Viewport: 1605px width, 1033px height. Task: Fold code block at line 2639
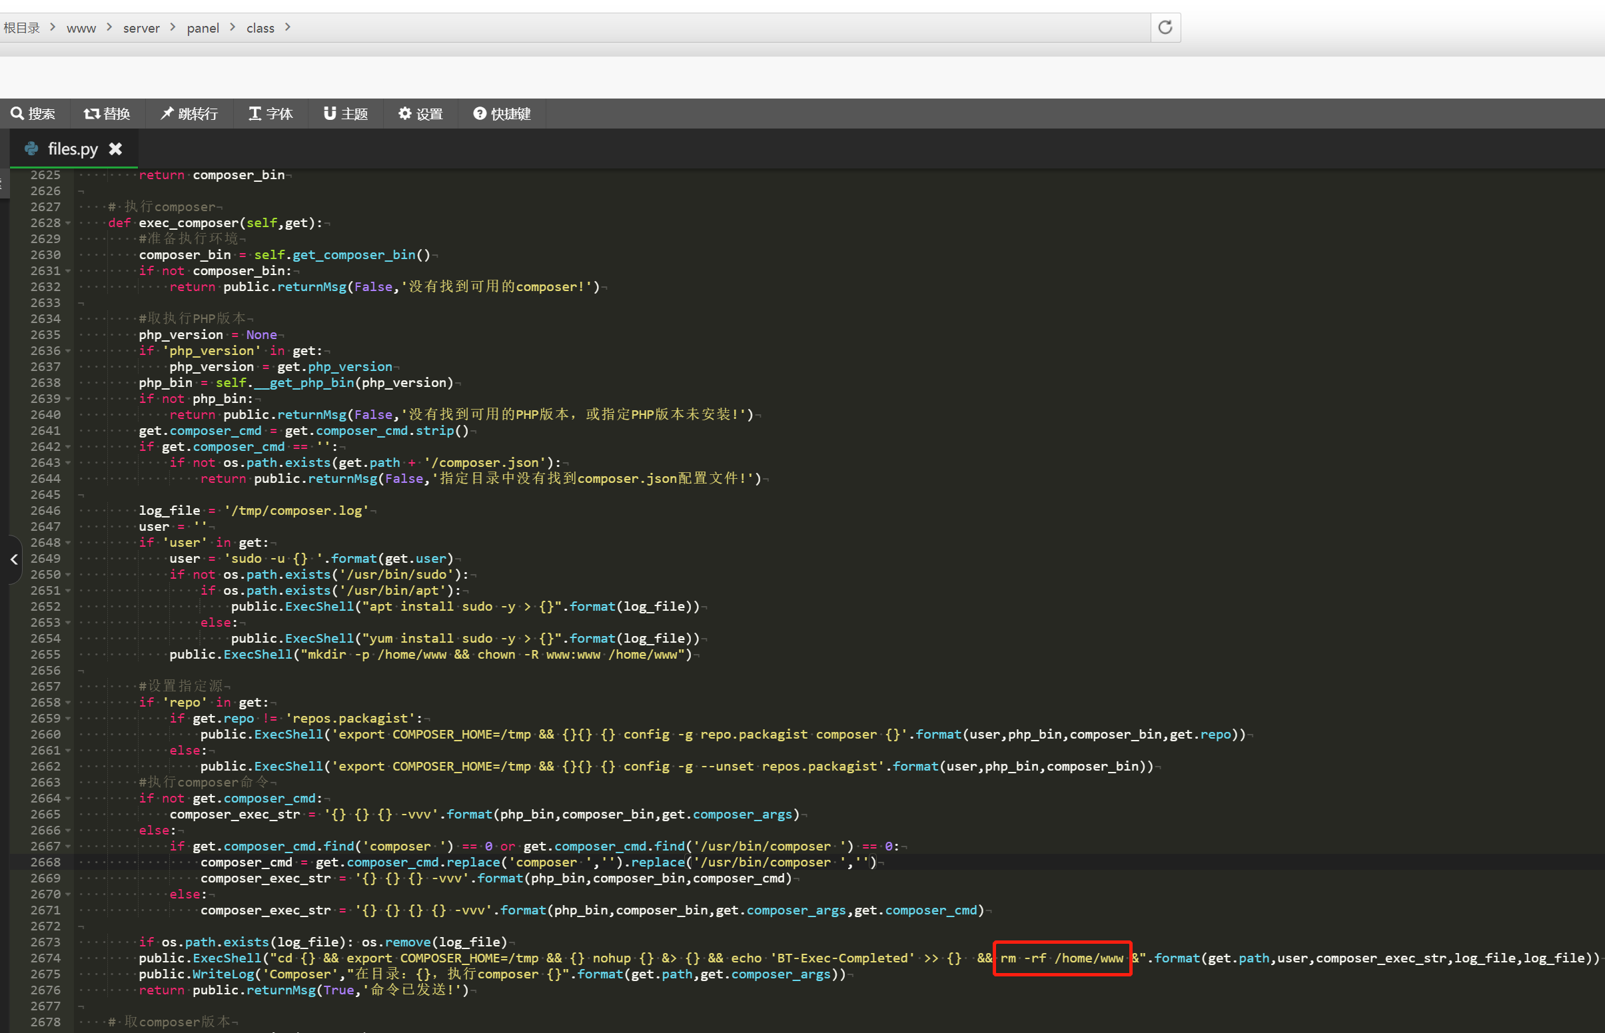68,398
